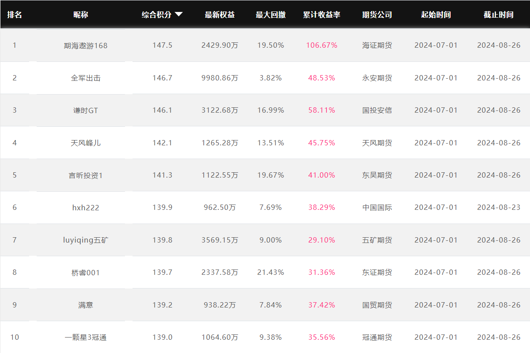Screen dimensions: 530x353
Task: Click equity value 2429.90万
Action: coord(220,45)
